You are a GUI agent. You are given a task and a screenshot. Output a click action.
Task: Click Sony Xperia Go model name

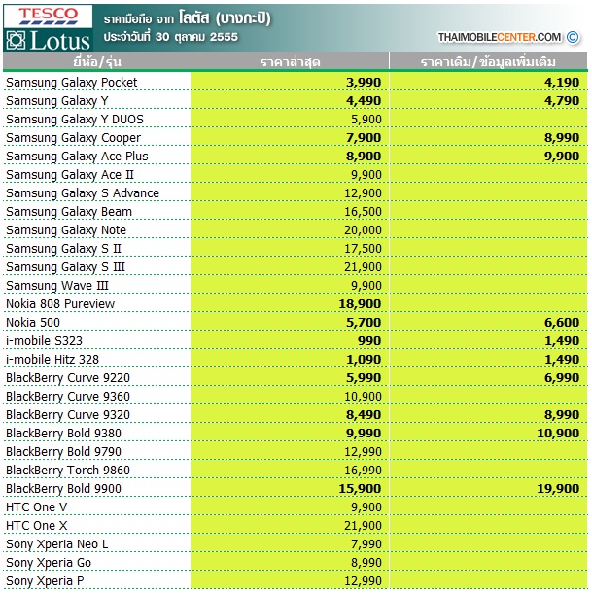[x=49, y=563]
